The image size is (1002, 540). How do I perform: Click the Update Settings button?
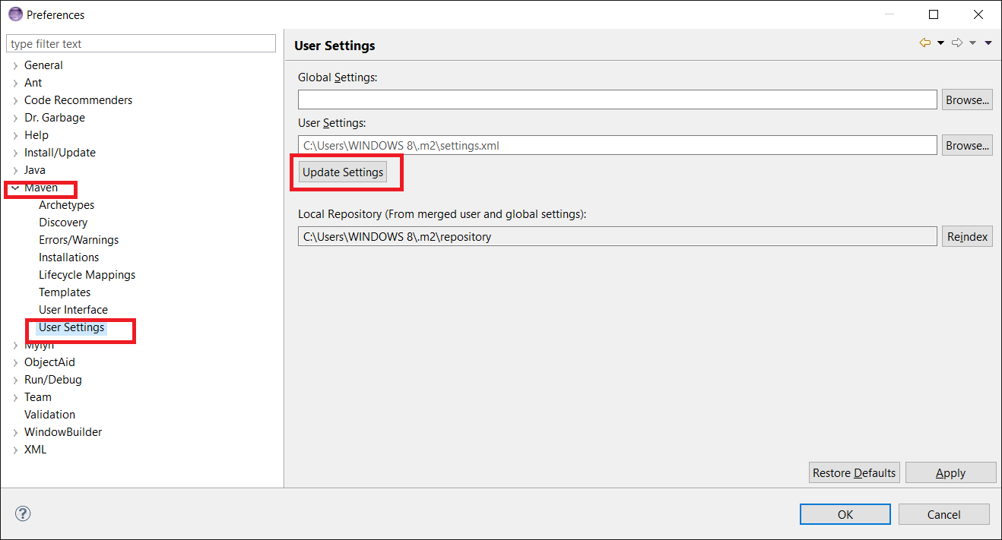(343, 172)
